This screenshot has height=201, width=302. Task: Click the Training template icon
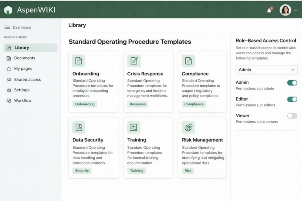click(134, 127)
